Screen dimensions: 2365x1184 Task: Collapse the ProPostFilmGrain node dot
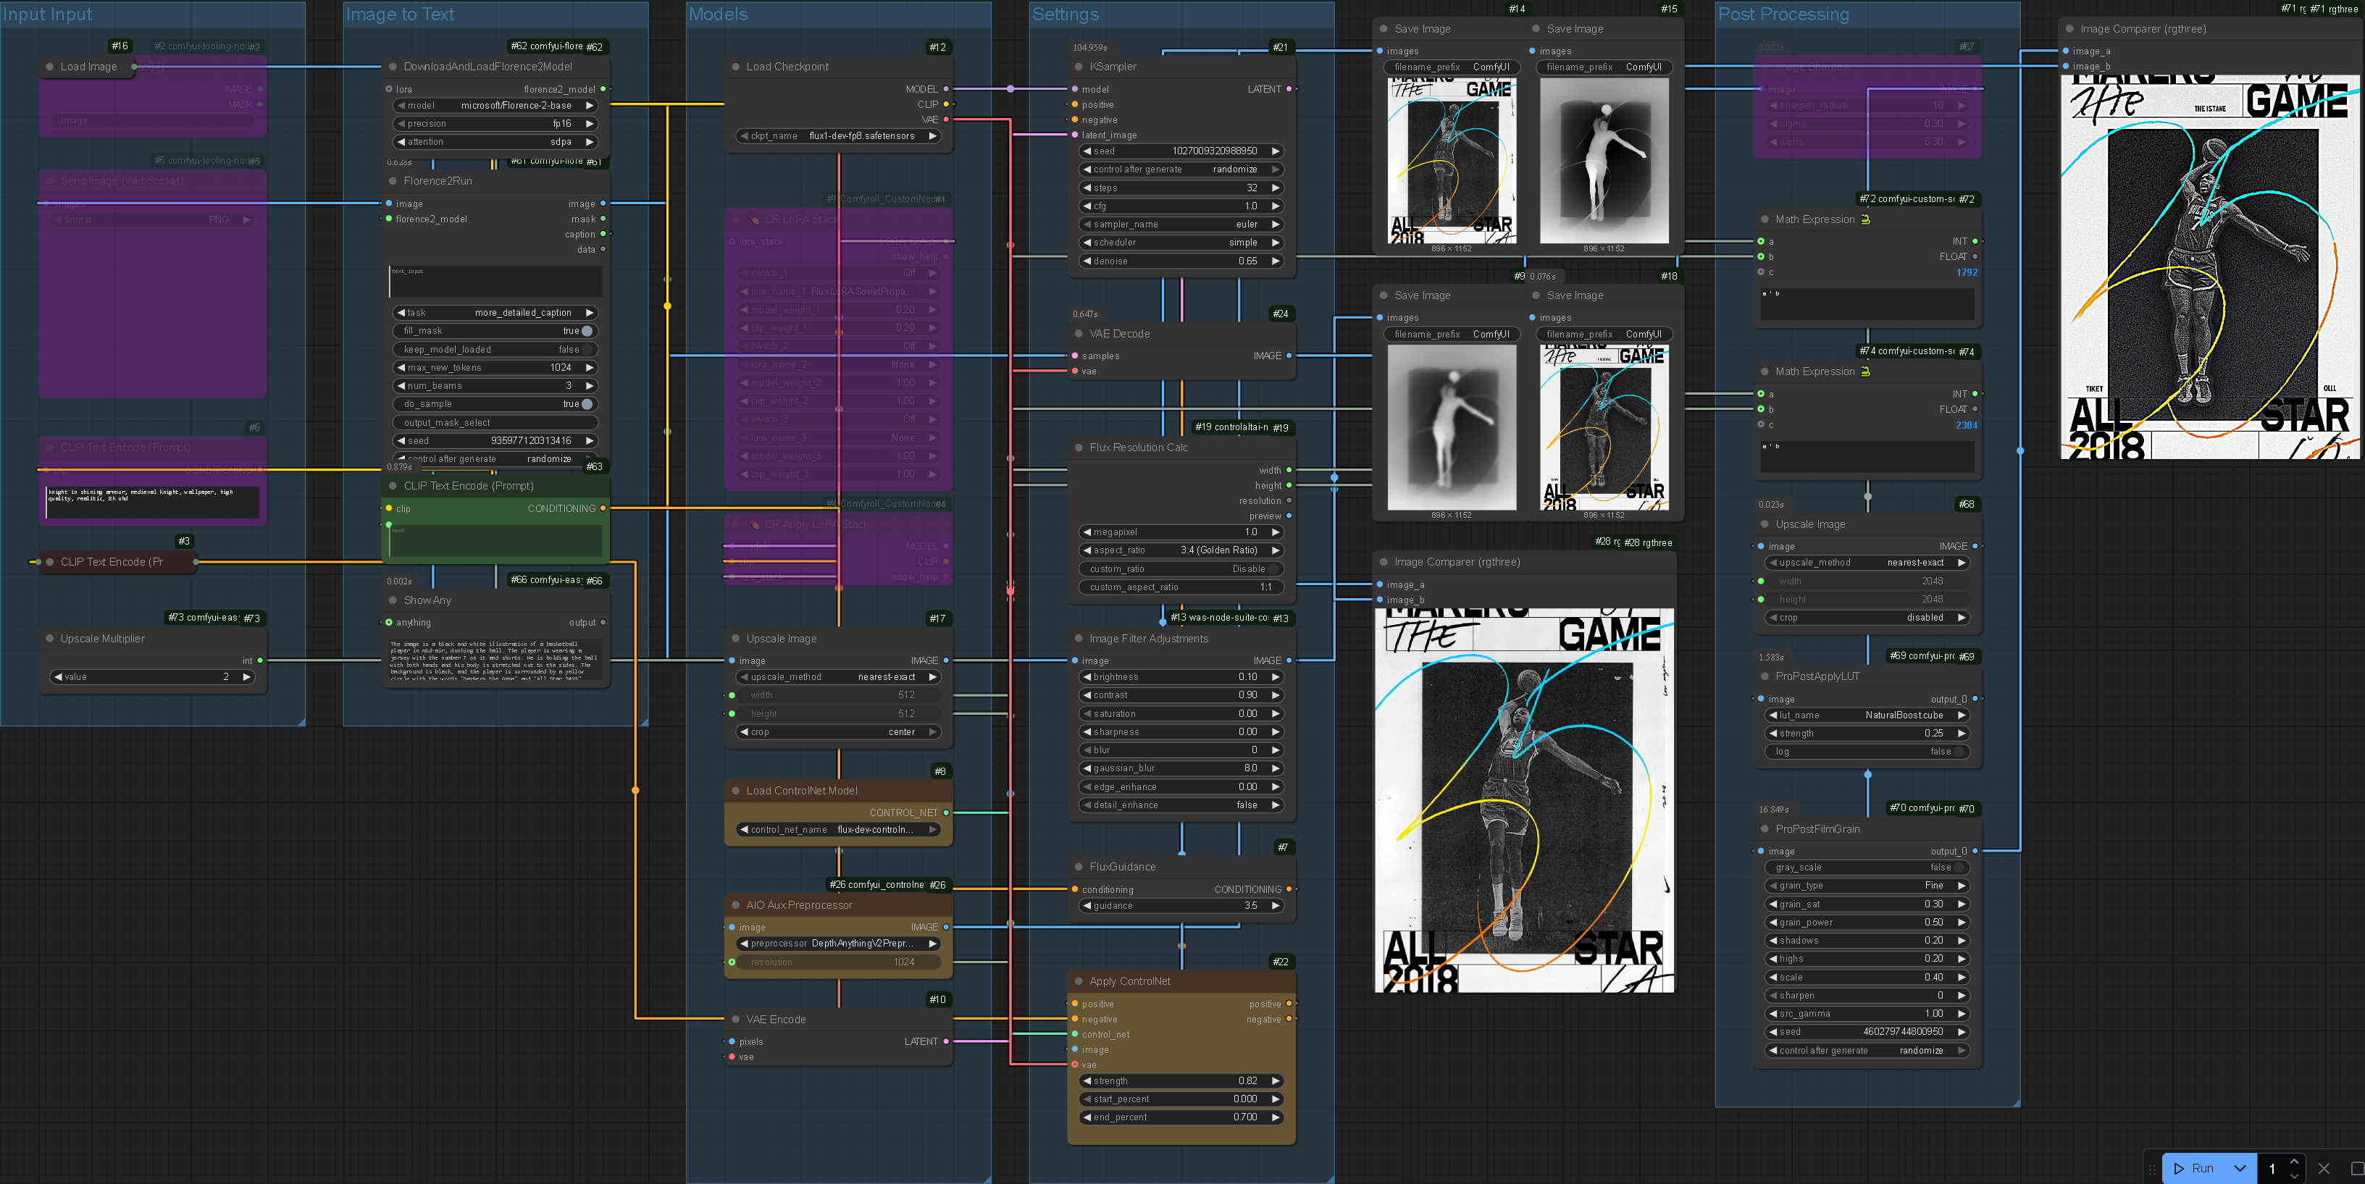click(x=1765, y=828)
